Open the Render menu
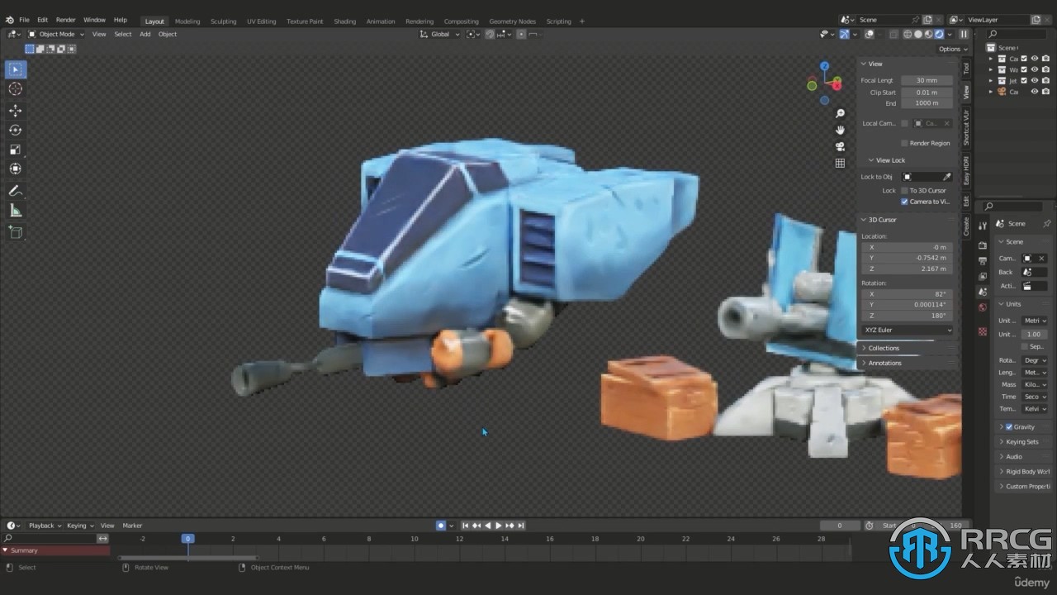Viewport: 1057px width, 595px height. pos(65,20)
